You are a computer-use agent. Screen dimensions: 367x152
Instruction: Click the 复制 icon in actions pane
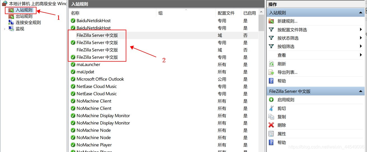pos(271,117)
